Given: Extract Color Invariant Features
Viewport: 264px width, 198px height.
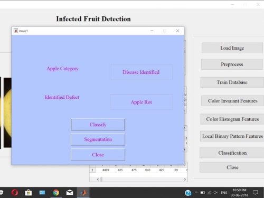Looking at the screenshot, I should coord(232,101).
